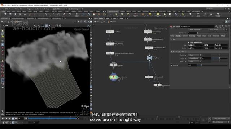The width and height of the screenshot is (231, 129).
Task: Open the File menu
Action: [x=3, y=9]
